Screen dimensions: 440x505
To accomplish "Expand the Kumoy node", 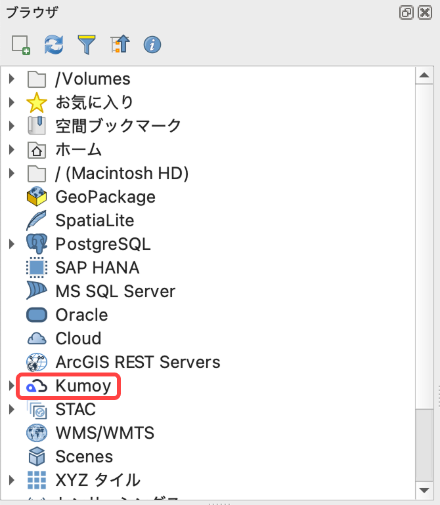I will click(x=12, y=386).
